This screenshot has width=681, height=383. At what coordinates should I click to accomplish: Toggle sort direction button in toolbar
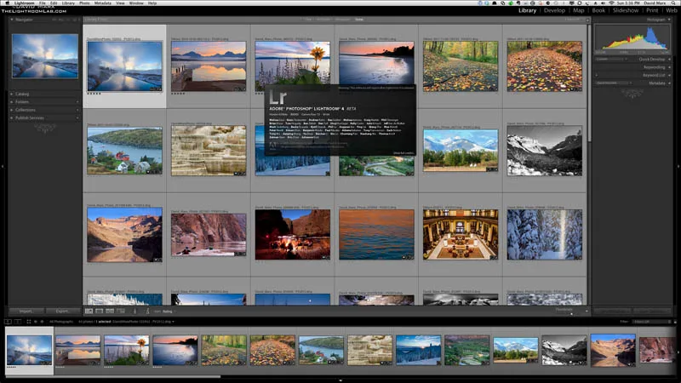click(x=147, y=311)
